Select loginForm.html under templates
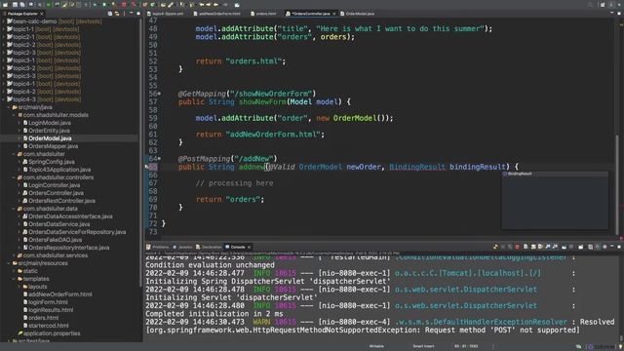 (48, 302)
